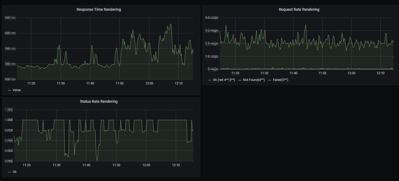Click the 11:30 label in Response Time panel
This screenshot has height=181, width=399.
click(61, 83)
